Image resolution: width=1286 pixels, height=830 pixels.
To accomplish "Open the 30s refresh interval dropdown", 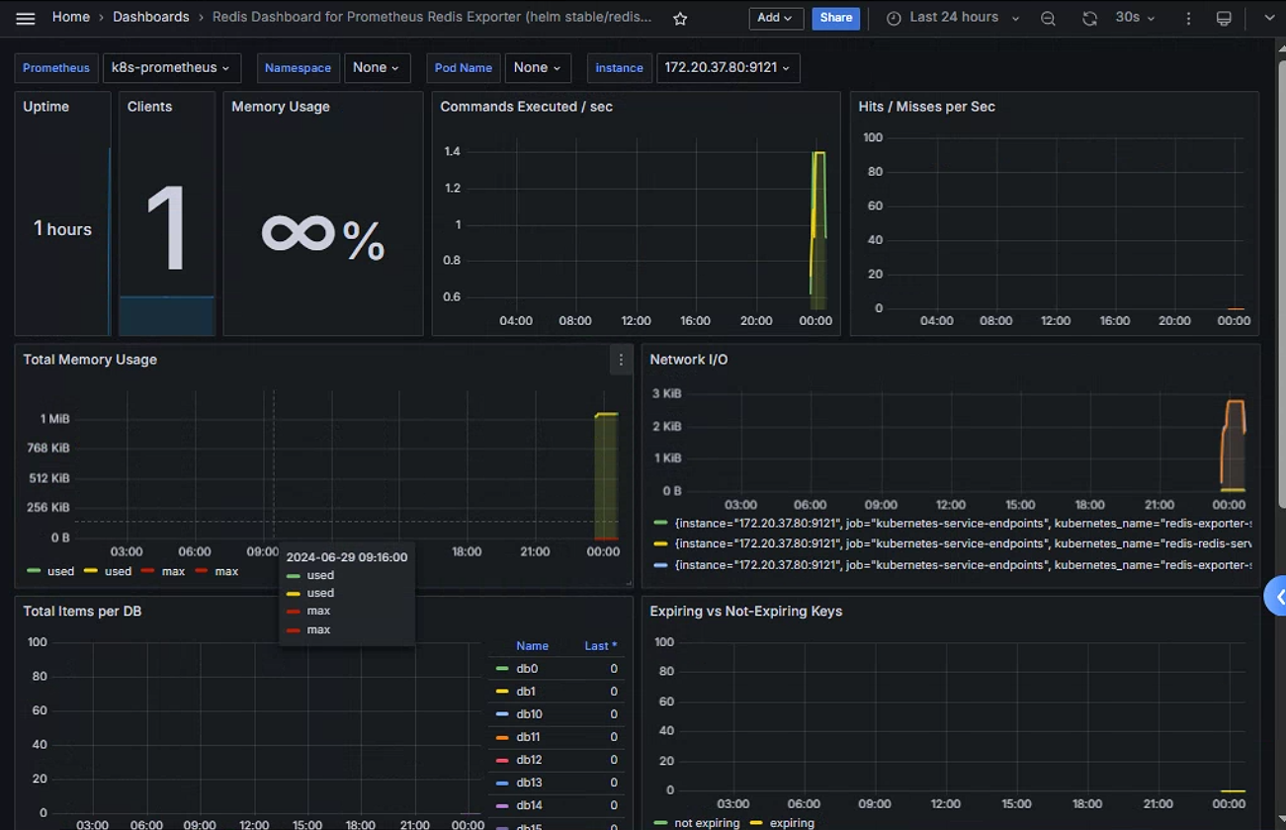I will tap(1134, 18).
